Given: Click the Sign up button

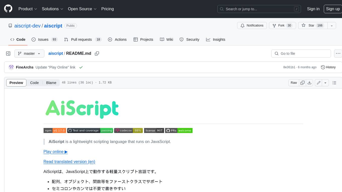Looking at the screenshot, I should point(333,9).
